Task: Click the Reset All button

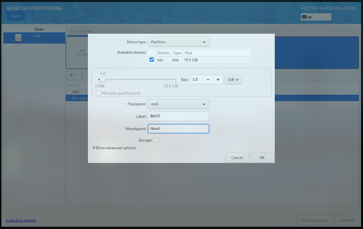Action: [x=347, y=220]
